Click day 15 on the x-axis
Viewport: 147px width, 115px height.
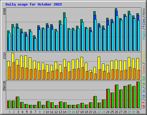pos(69,112)
